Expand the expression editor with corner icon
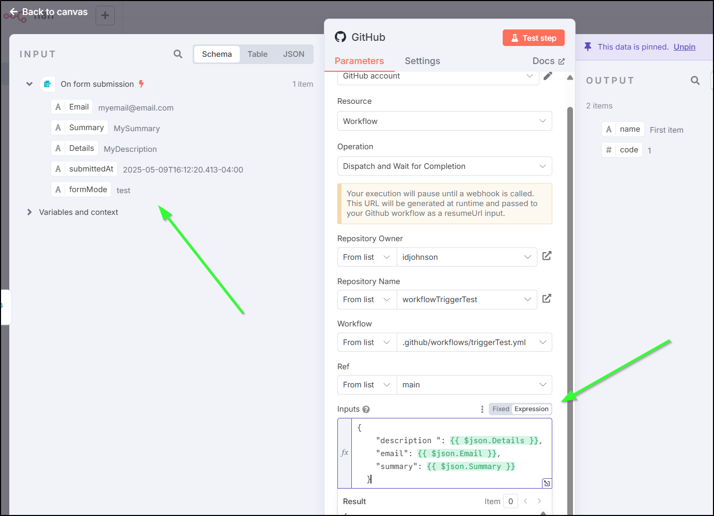714x516 pixels. tap(547, 483)
